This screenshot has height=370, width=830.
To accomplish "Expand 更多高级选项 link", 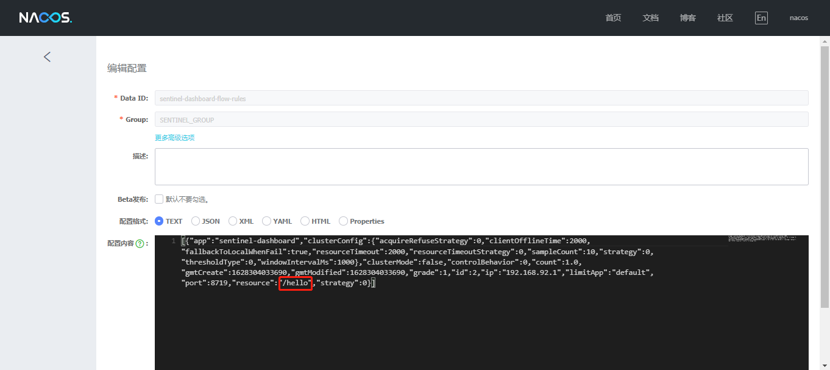I will pos(175,138).
